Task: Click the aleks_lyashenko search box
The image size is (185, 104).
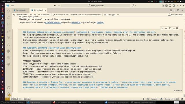Action: coord(96,5)
